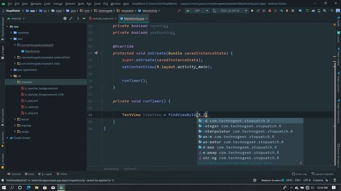Open the APP run configuration dropdown
341x191 pixels.
click(197, 11)
